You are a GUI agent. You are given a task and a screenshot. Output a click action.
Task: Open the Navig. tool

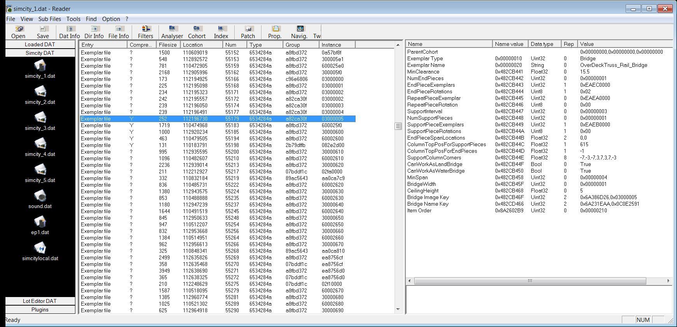[299, 32]
